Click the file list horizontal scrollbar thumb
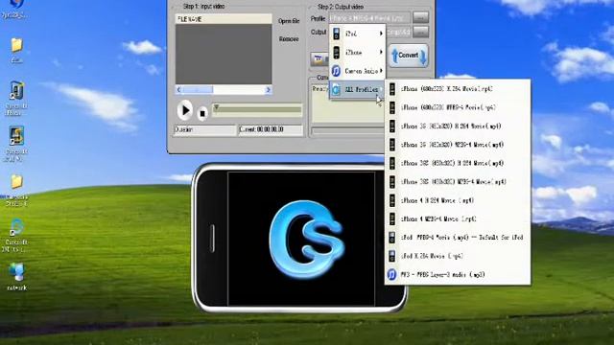The width and height of the screenshot is (614, 345). coord(198,90)
